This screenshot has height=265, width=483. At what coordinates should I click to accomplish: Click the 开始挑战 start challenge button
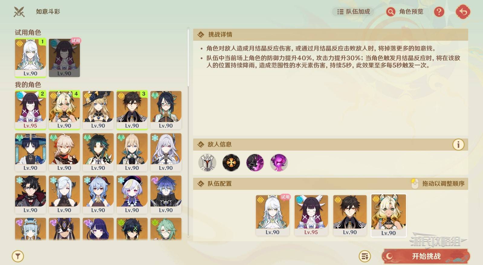point(426,256)
